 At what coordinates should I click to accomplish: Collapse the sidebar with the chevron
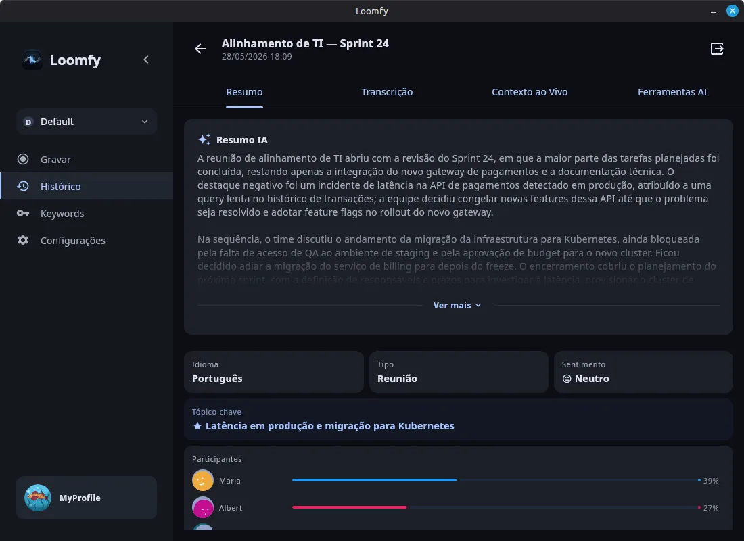click(146, 60)
